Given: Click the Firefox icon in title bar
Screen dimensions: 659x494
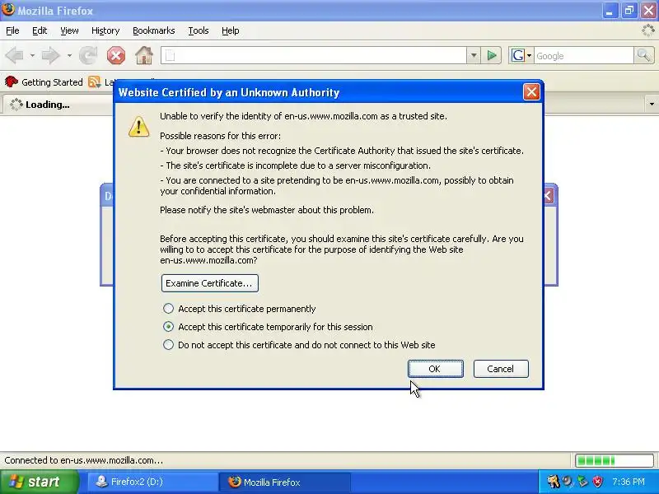Looking at the screenshot, I should [x=8, y=10].
